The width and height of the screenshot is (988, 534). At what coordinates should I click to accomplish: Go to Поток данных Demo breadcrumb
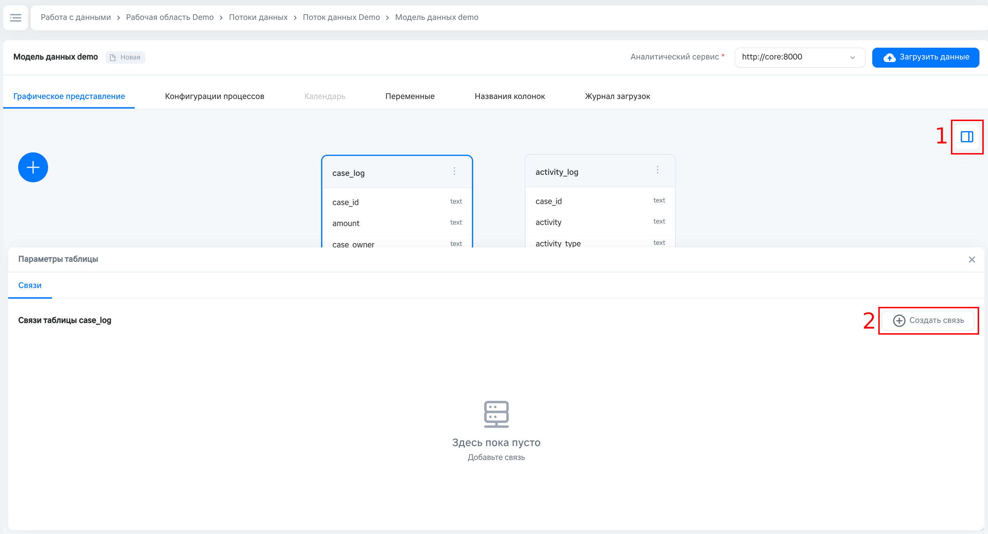click(x=341, y=17)
